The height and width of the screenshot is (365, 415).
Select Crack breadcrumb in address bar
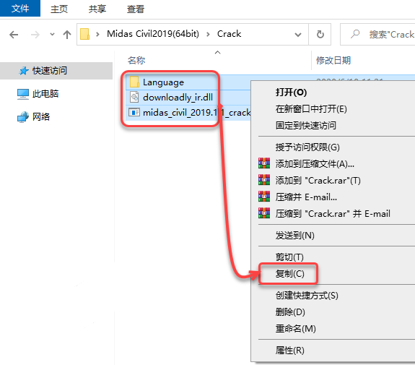click(229, 34)
